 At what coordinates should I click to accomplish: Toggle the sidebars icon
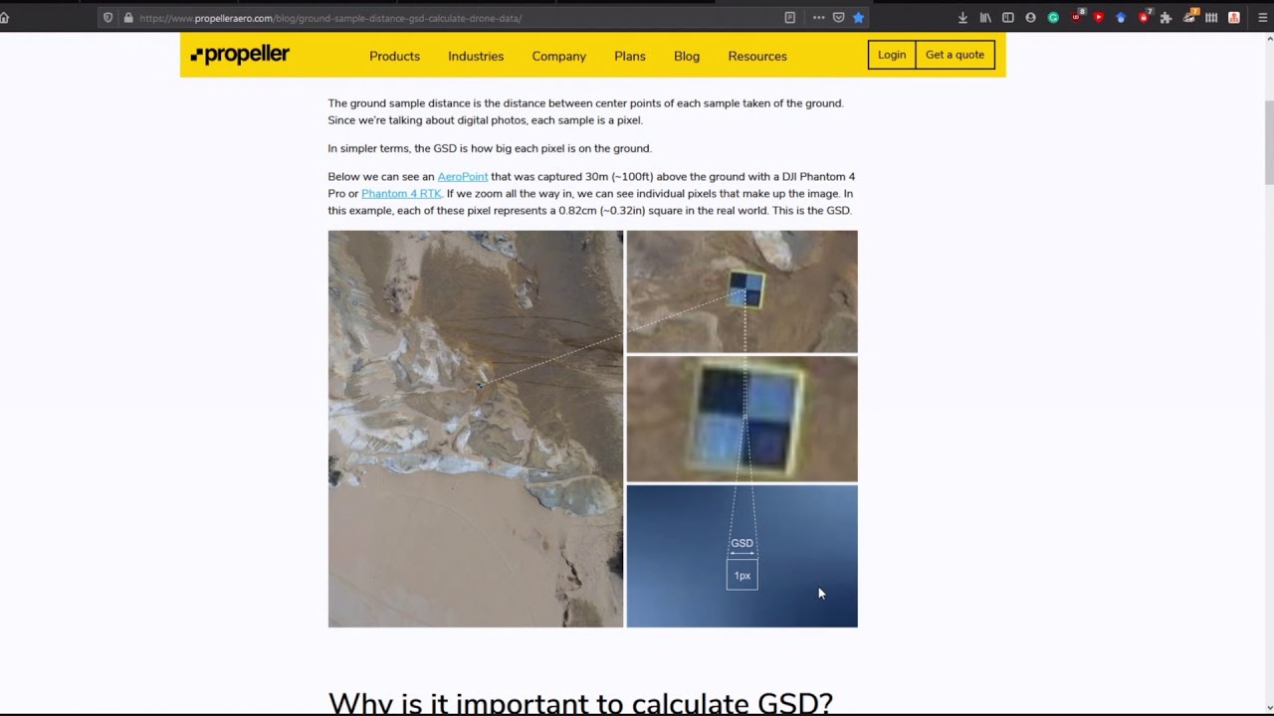tap(1008, 18)
